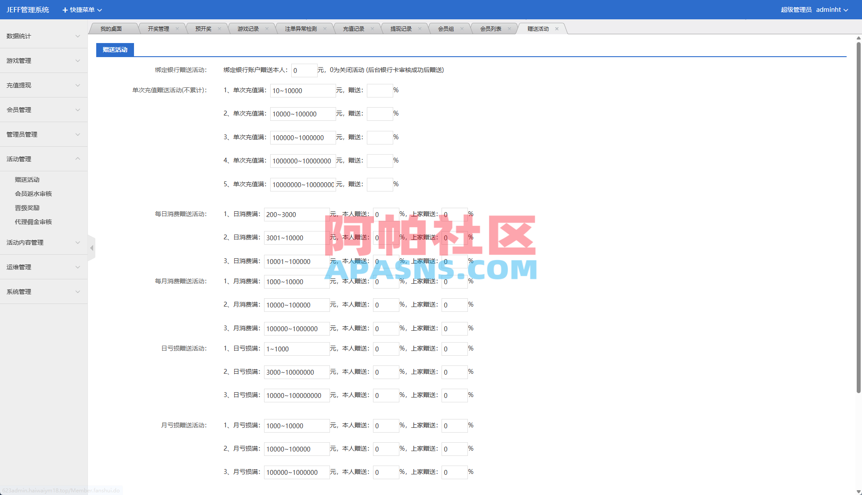Viewport: 862px width, 495px height.
Task: Open 晋级奖励 in the sidebar
Action: coord(27,208)
